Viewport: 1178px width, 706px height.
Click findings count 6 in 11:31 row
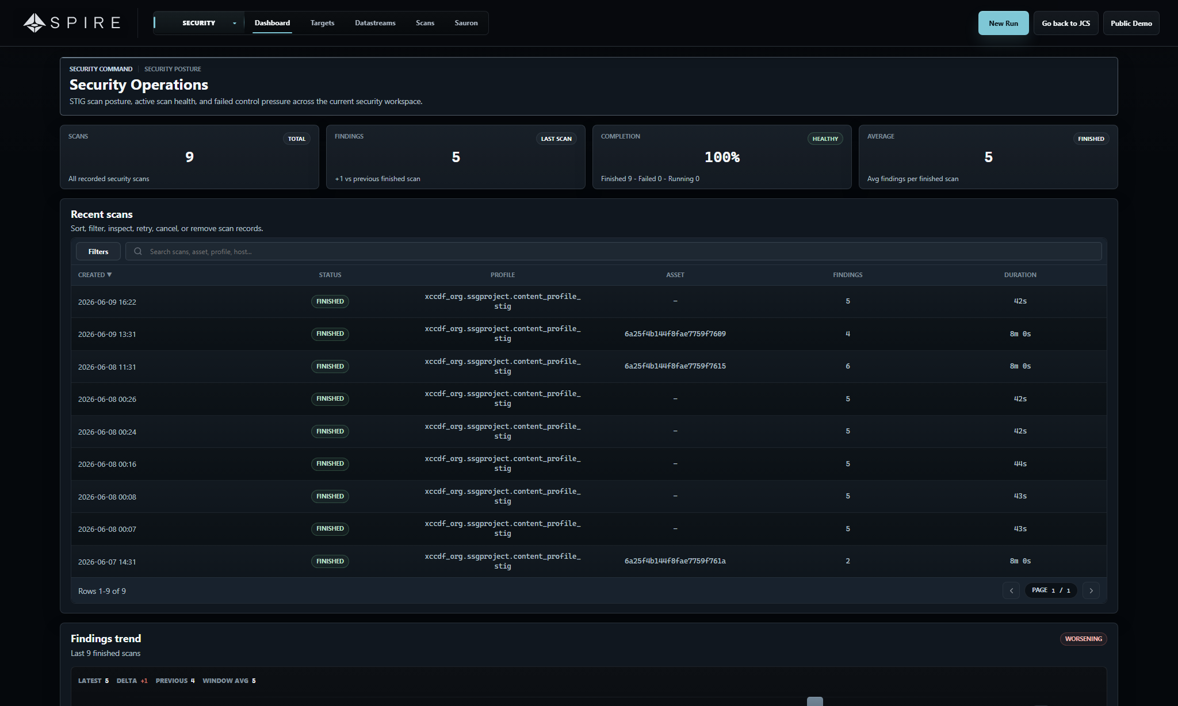point(848,366)
